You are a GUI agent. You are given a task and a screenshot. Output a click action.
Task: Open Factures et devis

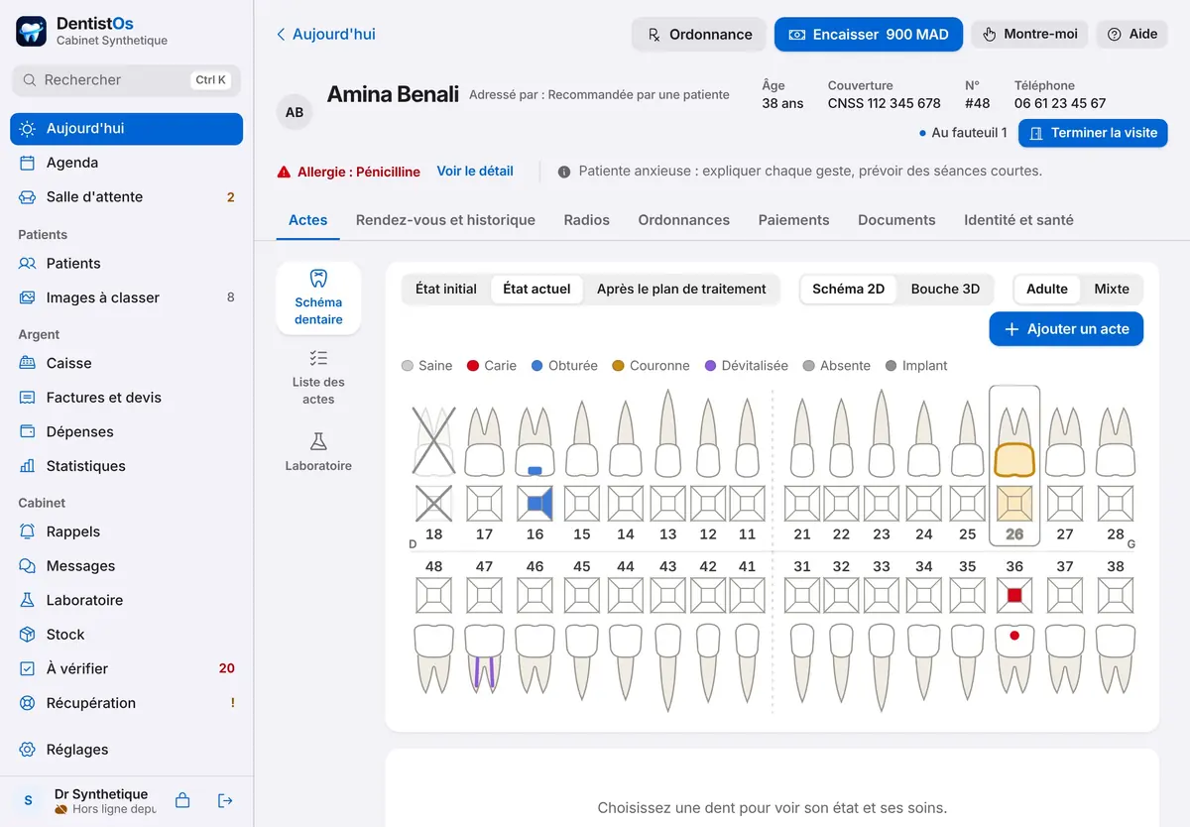[x=126, y=398]
